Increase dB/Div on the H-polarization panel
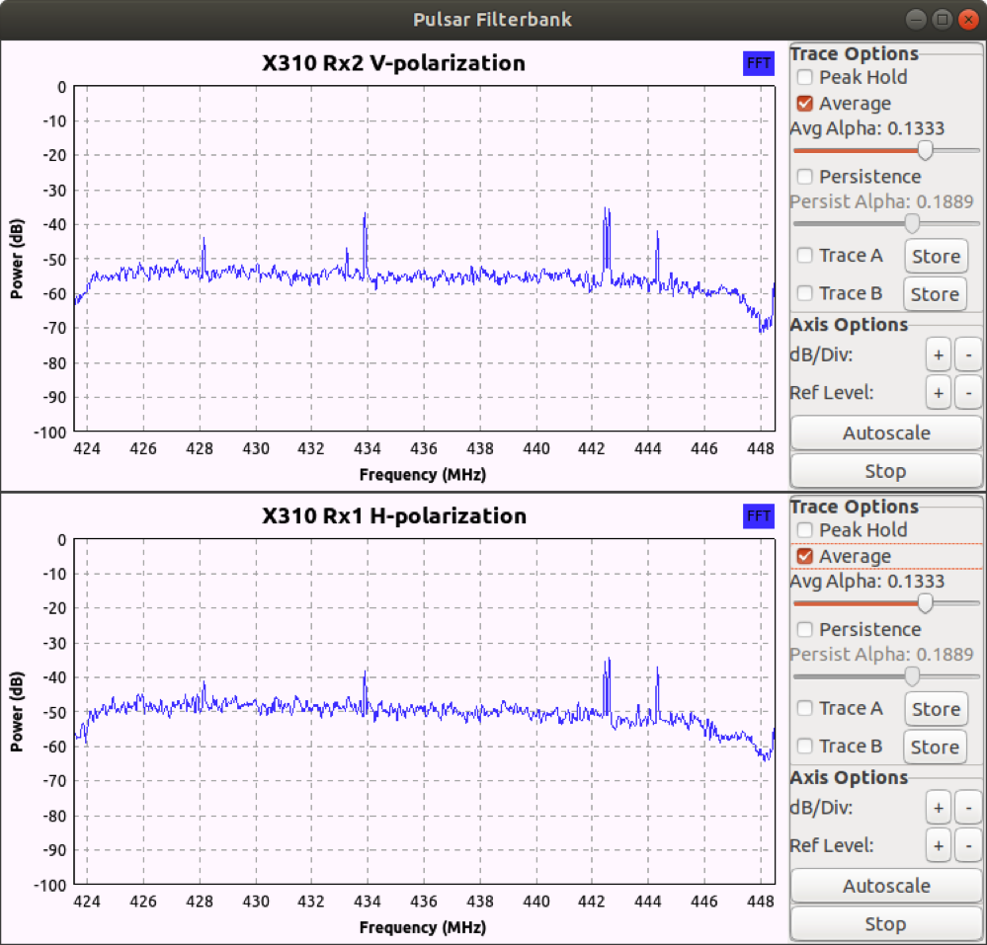 (x=939, y=808)
